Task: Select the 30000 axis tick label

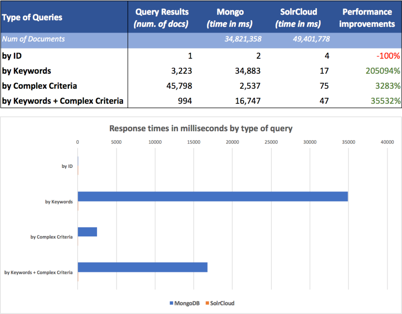Action: (x=310, y=142)
